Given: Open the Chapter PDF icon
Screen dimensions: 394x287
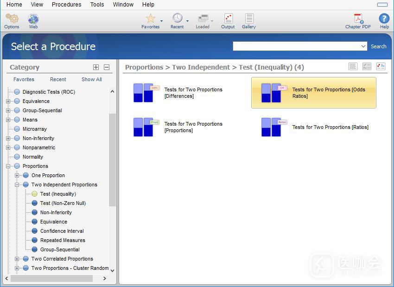Looking at the screenshot, I should coord(358,19).
